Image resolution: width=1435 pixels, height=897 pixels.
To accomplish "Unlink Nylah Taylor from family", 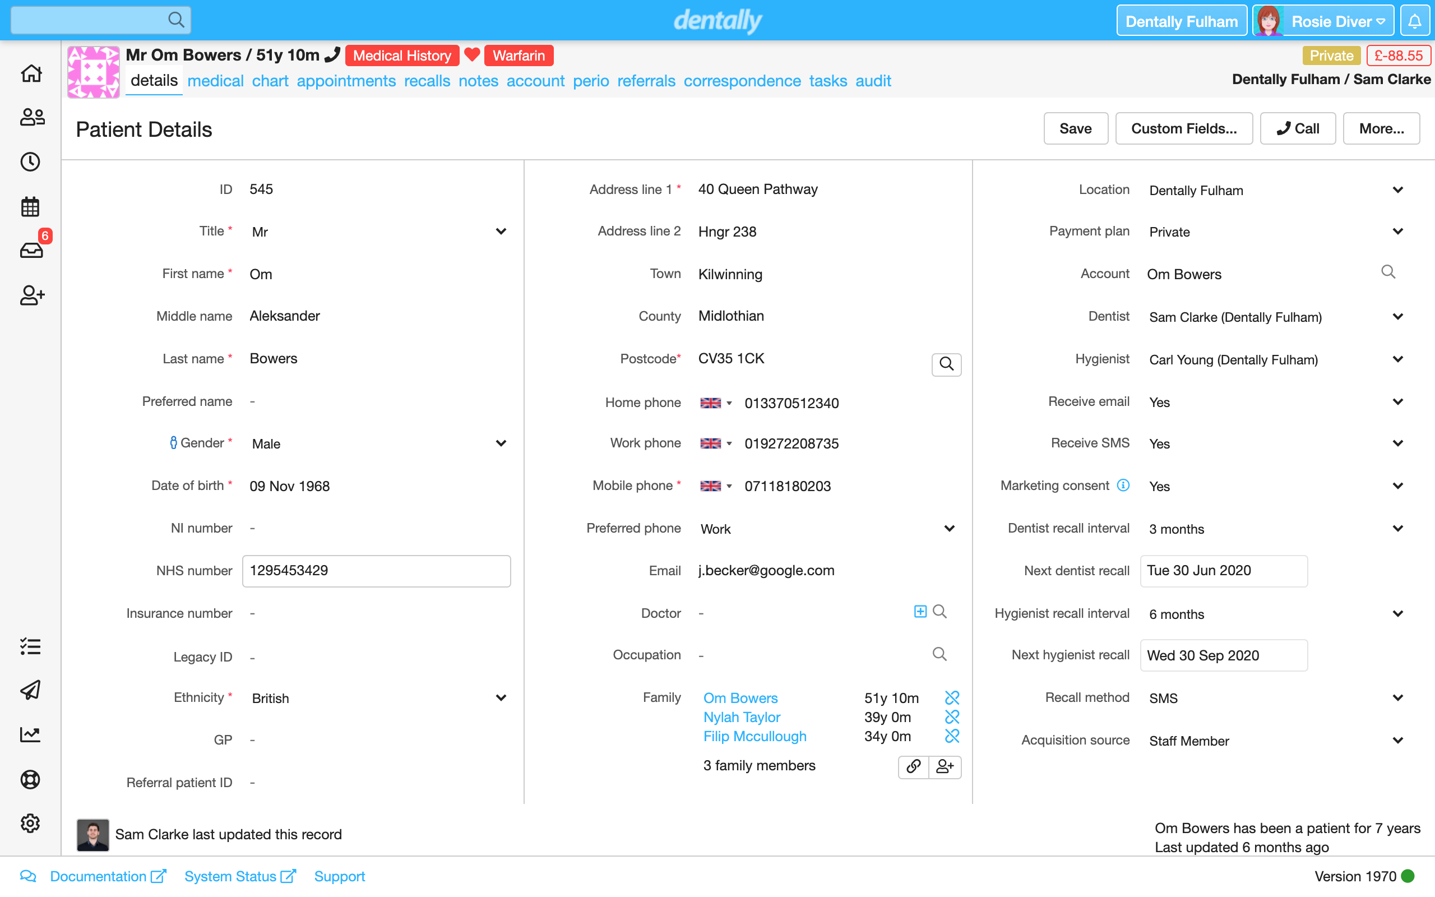I will [952, 716].
